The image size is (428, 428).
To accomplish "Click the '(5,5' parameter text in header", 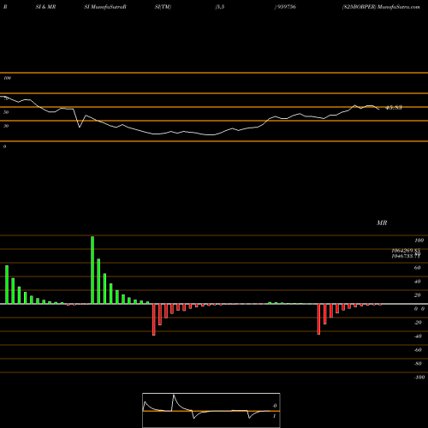I will pos(220,7).
